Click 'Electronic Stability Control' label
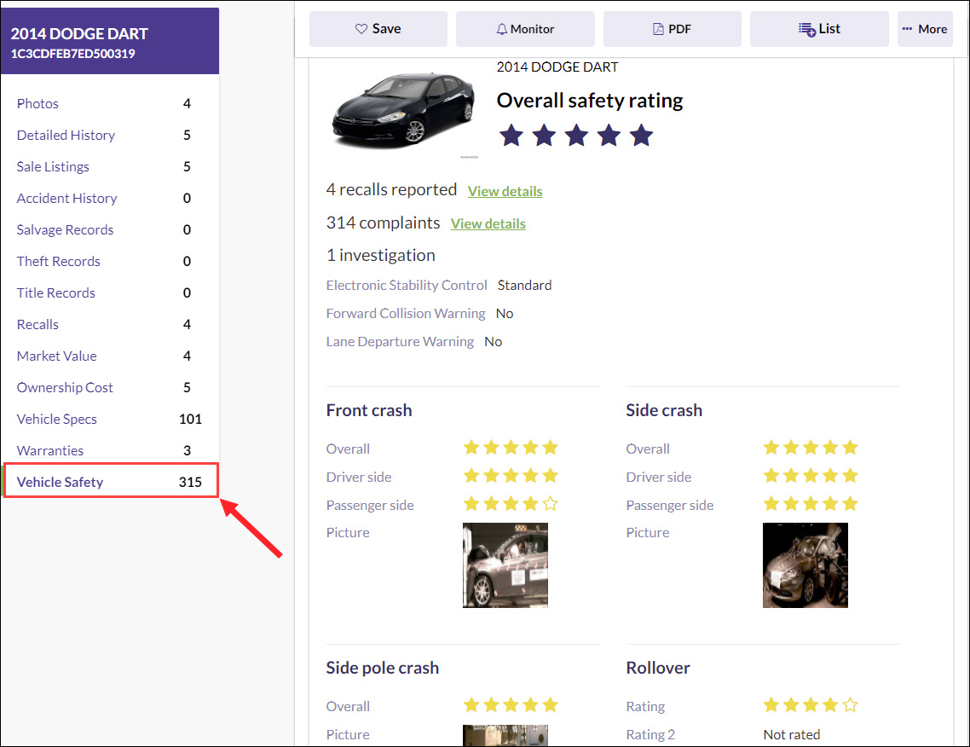This screenshot has width=970, height=747. tap(407, 286)
